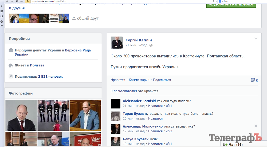
Task: Click the browser address bar URL
Action: 49,2
